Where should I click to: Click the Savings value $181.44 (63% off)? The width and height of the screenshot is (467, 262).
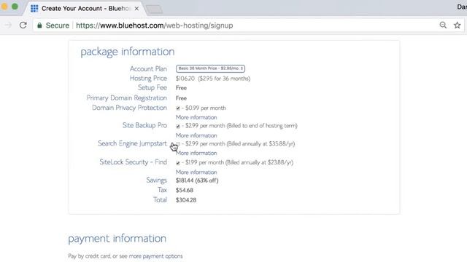click(x=197, y=180)
